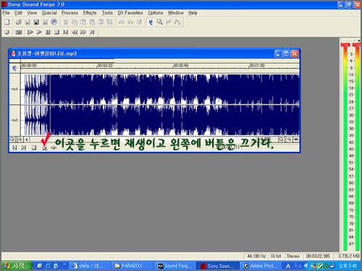Click Play in the main transport toolbar
Image resolution: width=362 pixels, height=271 pixels.
pos(39,32)
